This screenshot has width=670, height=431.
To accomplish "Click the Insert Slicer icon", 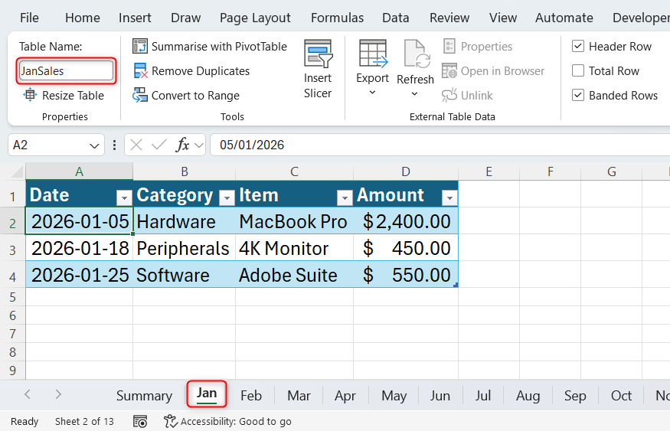I will (318, 54).
